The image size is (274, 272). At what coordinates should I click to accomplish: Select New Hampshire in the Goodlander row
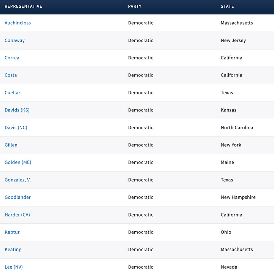[x=238, y=197]
